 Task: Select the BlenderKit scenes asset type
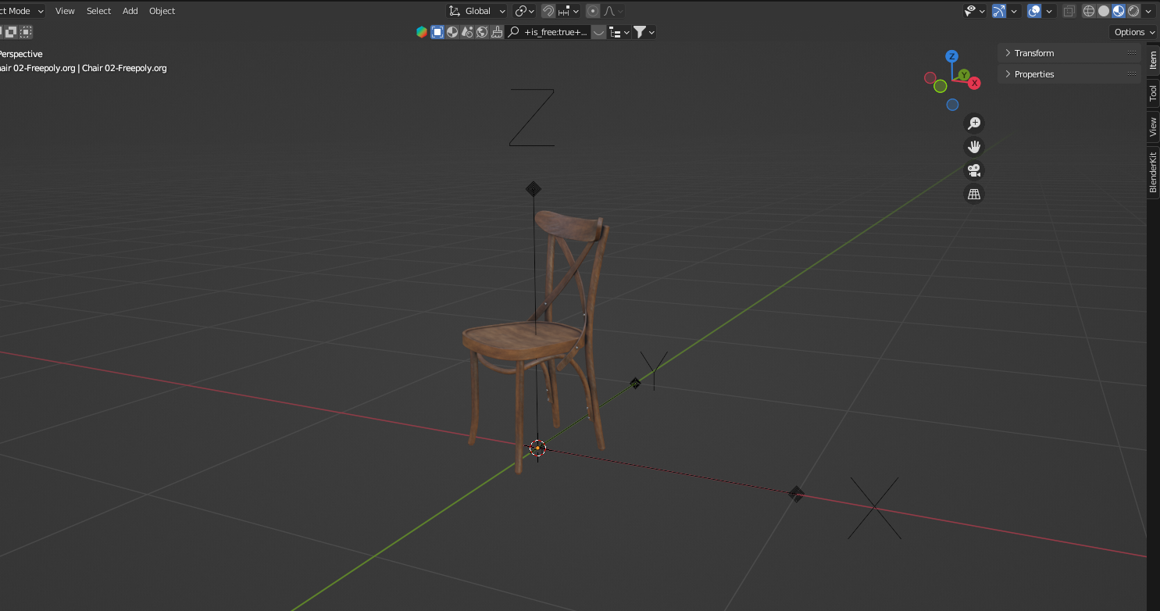click(x=467, y=32)
